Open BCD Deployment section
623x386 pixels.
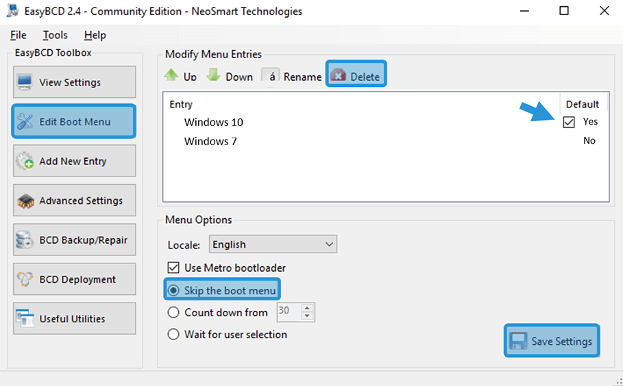pos(74,279)
